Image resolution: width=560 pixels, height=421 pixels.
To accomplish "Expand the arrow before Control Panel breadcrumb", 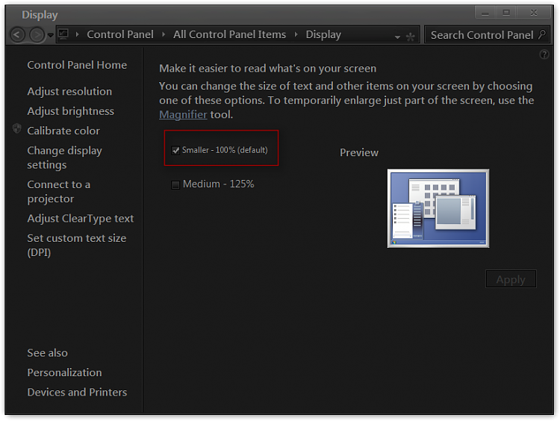I will (x=77, y=34).
